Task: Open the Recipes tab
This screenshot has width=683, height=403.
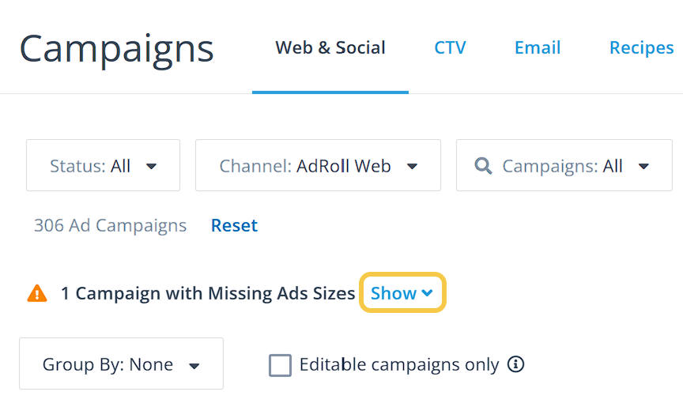Action: coord(641,47)
